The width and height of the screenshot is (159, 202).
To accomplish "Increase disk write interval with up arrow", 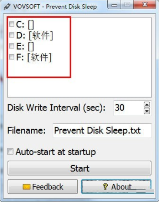I will click(147, 104).
